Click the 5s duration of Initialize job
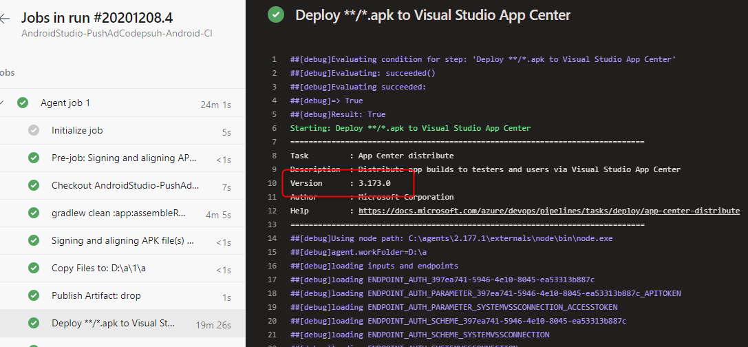The height and width of the screenshot is (347, 748). click(x=226, y=133)
